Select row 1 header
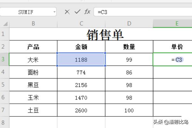The width and height of the screenshot is (192, 128). [x=4, y=34]
